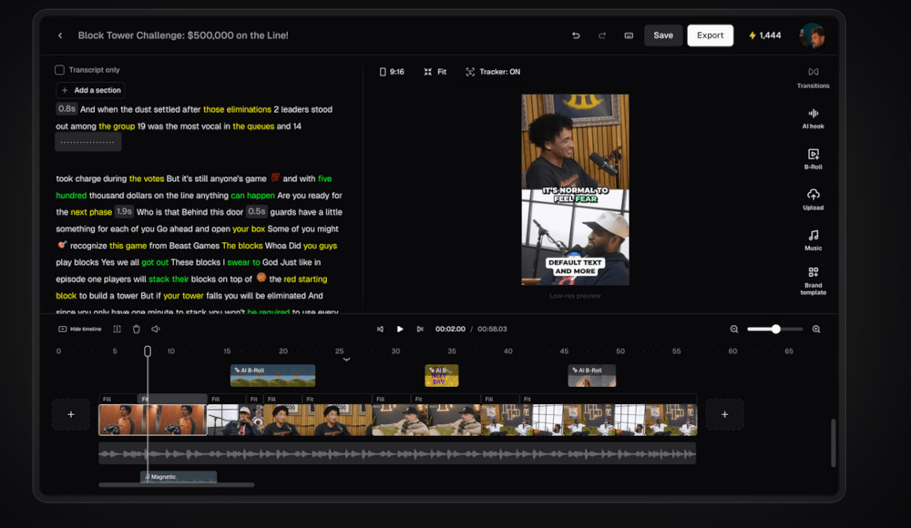
Task: Click the project title text
Action: tap(183, 36)
